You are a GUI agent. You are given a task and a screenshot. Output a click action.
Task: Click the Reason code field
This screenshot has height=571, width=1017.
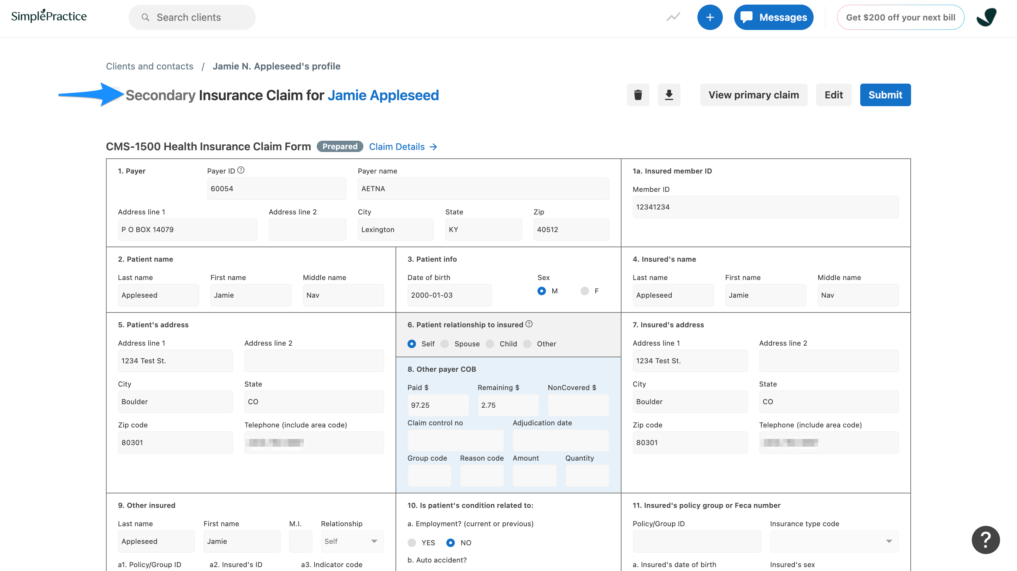pos(482,475)
